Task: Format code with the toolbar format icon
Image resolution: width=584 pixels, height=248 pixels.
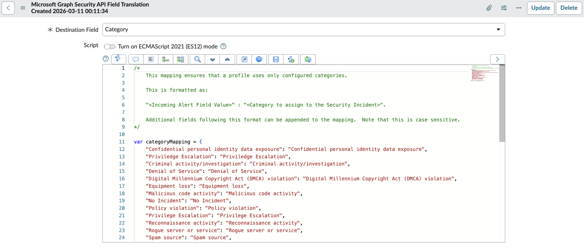Action: click(151, 59)
